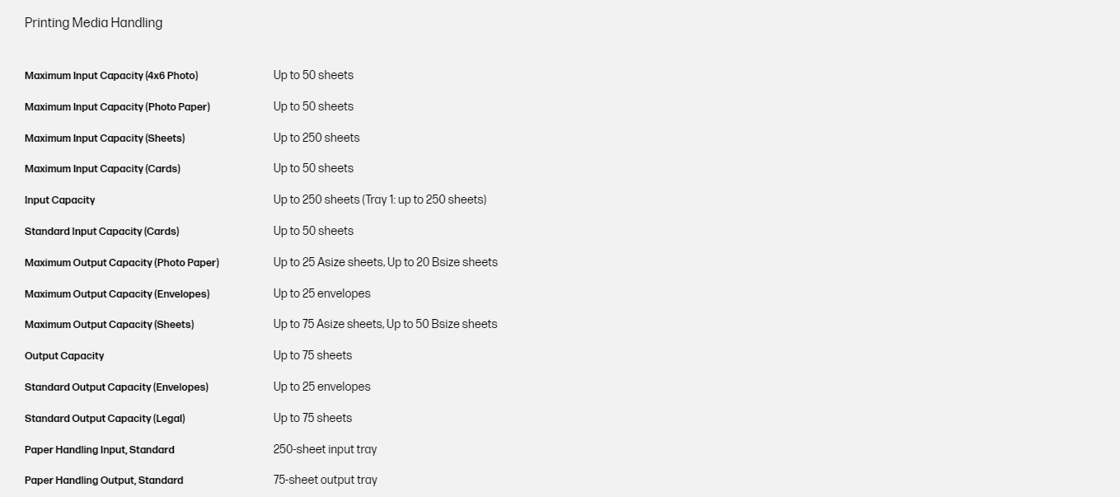Click the Output Capacity row label
The width and height of the screenshot is (1120, 497).
tap(64, 356)
